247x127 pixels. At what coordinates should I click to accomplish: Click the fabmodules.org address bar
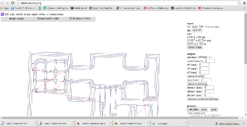click(126, 3)
